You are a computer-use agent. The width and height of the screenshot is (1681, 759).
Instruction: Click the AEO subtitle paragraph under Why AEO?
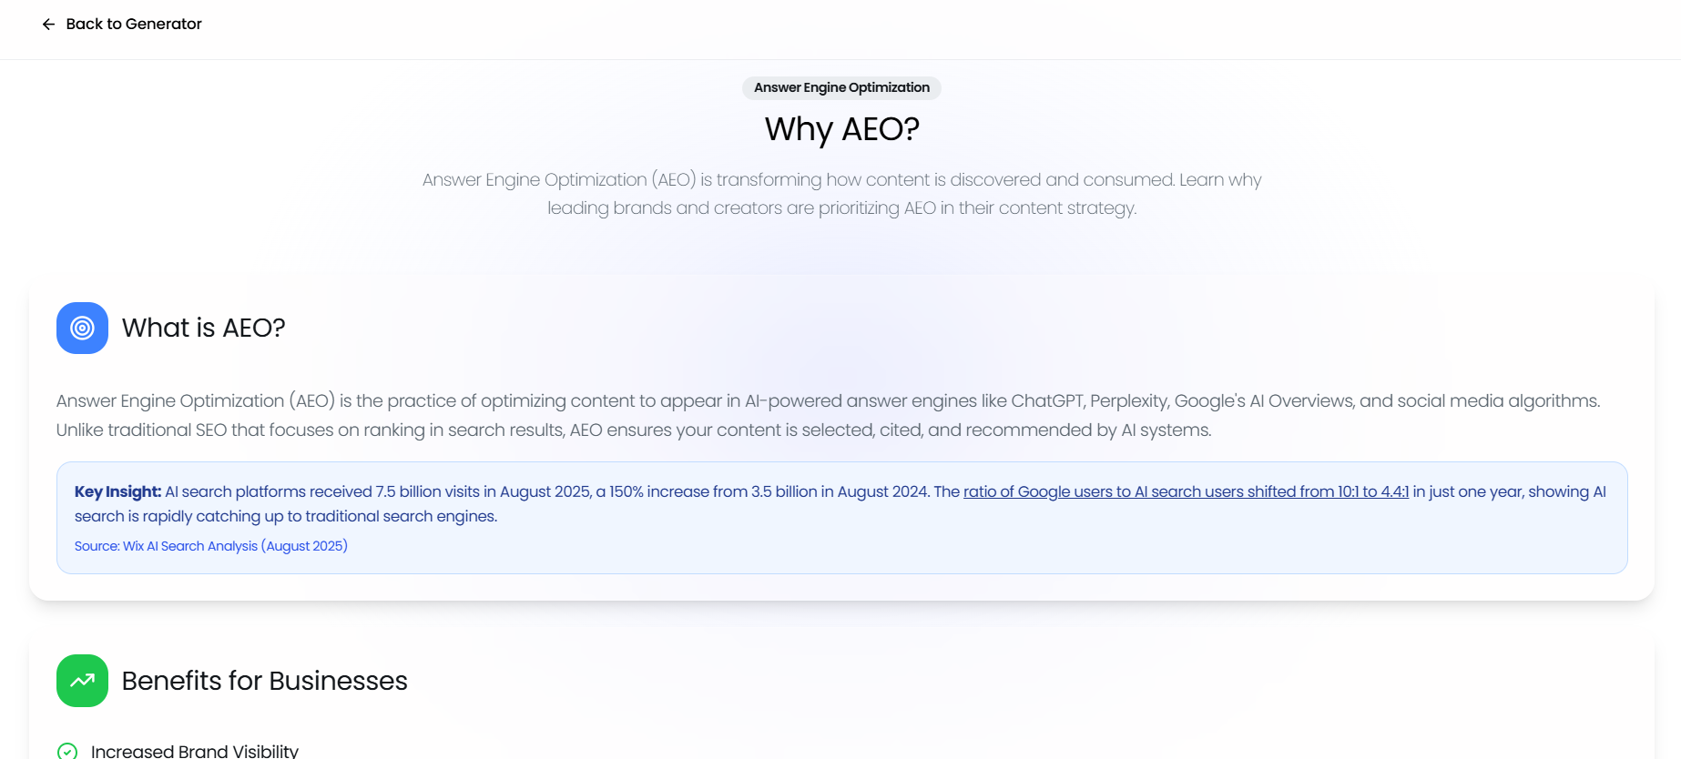840,193
